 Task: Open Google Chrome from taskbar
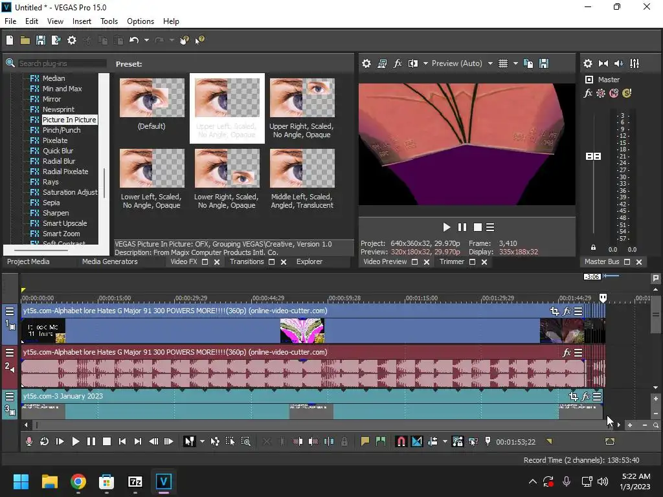pos(78,481)
